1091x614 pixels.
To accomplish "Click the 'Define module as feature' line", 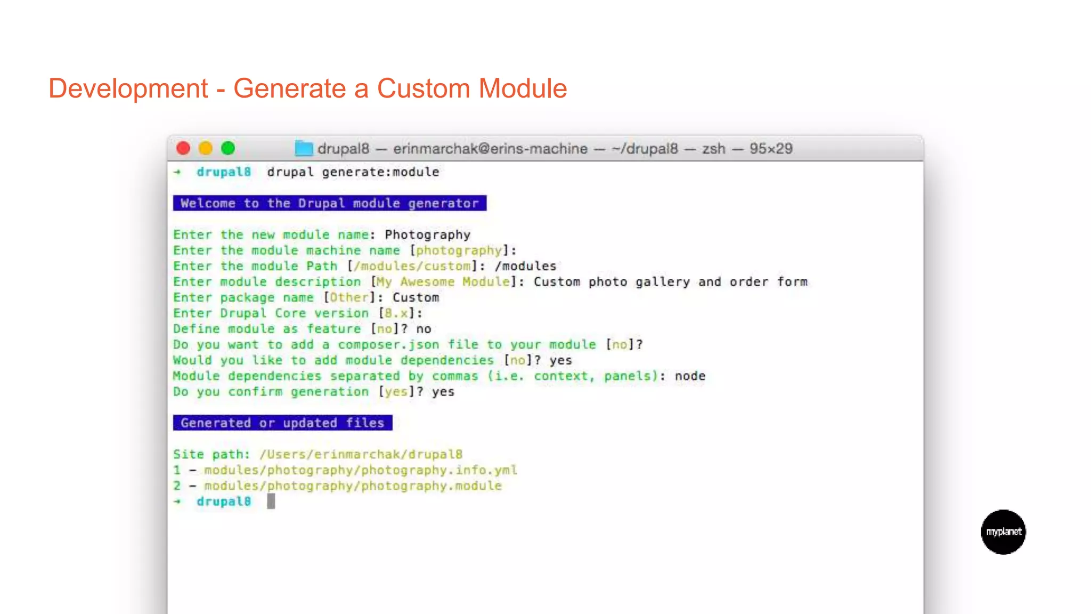I will [x=302, y=329].
